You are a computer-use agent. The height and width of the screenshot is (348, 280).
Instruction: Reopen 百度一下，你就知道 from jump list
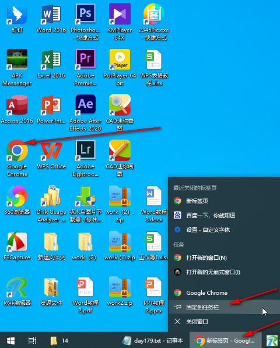coord(224,215)
